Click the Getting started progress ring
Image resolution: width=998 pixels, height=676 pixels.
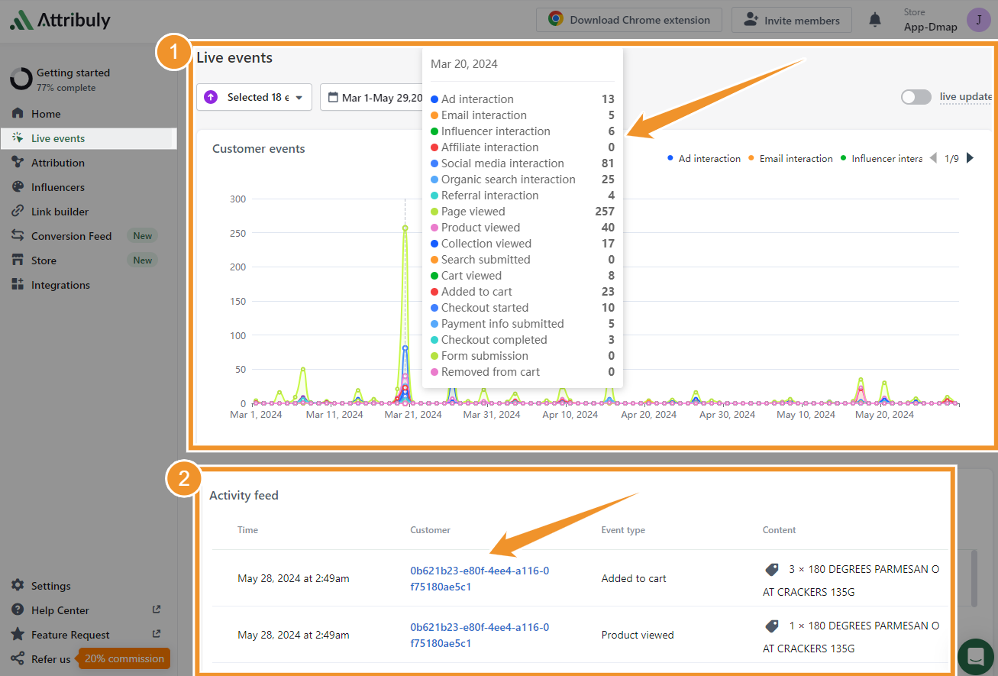tap(21, 79)
